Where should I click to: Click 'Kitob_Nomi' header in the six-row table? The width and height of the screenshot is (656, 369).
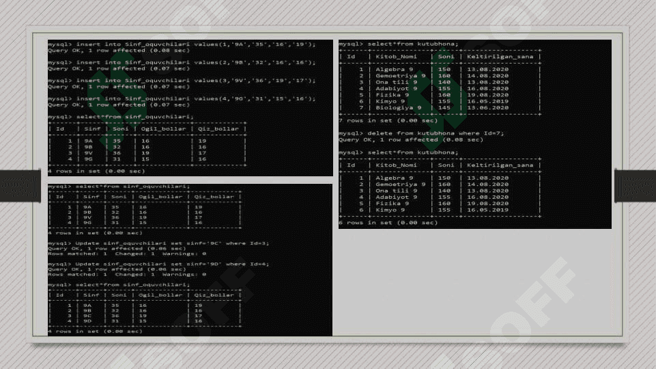point(396,165)
